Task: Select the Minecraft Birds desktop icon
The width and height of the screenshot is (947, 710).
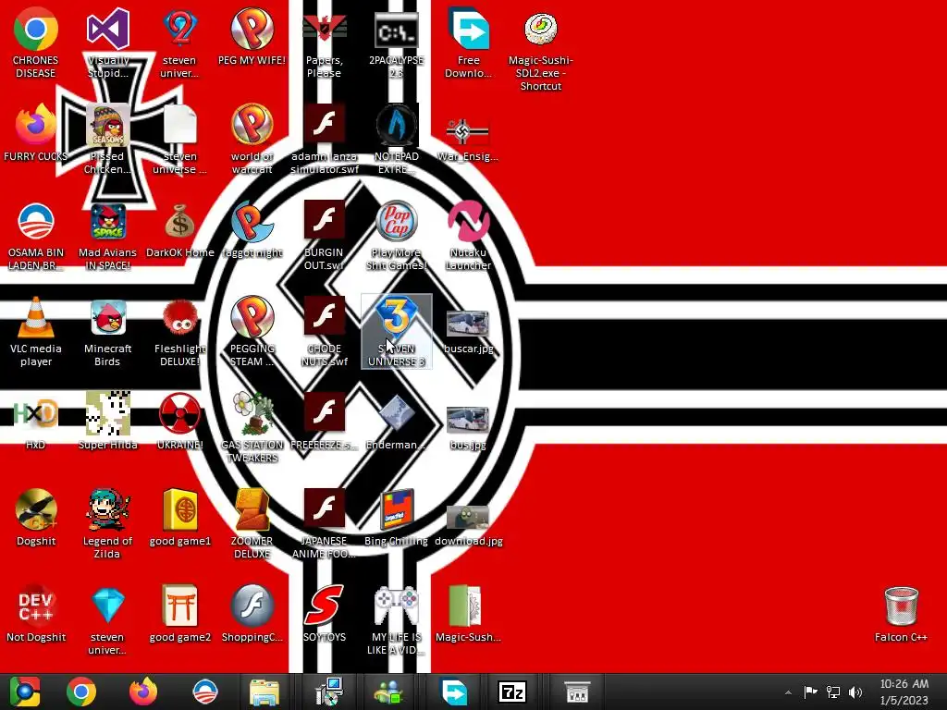Action: tap(107, 332)
